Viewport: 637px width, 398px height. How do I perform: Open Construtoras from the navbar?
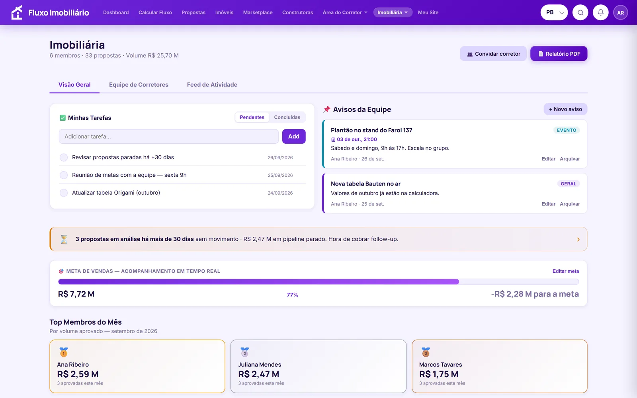(x=298, y=12)
